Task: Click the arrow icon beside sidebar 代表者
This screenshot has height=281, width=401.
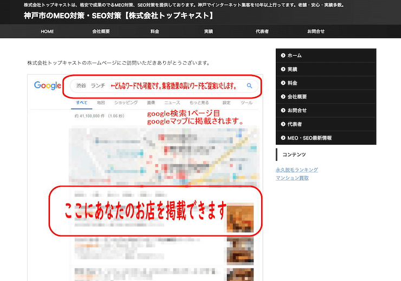Action: [283, 124]
